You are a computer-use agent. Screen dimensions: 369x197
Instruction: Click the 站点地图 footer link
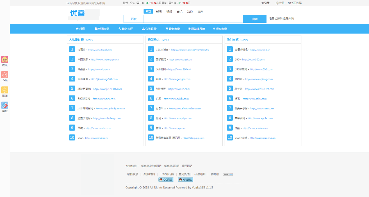click(200, 174)
